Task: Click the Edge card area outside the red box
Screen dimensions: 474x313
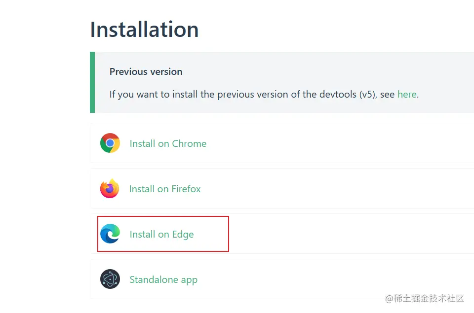Action: [346, 234]
